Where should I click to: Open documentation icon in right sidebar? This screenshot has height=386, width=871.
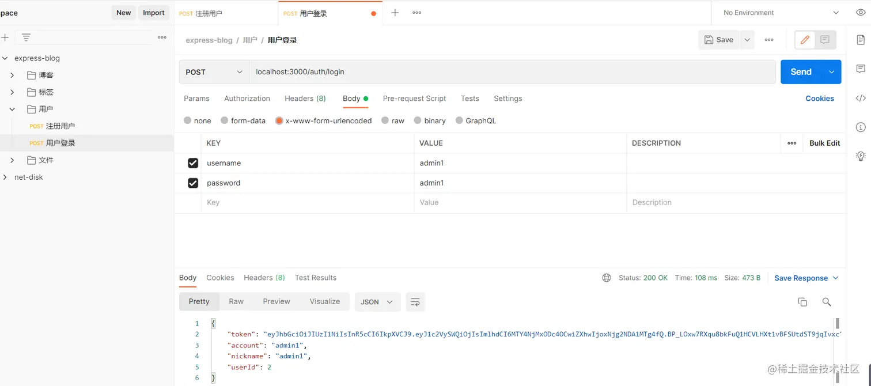point(861,40)
